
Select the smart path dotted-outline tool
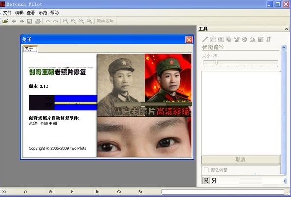tap(213, 39)
